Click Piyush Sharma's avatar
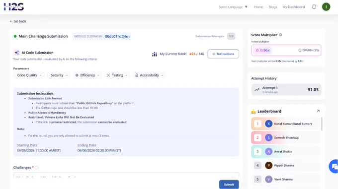This screenshot has height=189, width=338. [268, 165]
